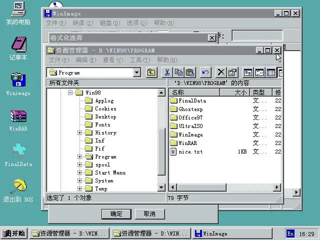Click the Exit to DOS umbrella icon
Image resolution: width=320 pixels, height=240 pixels.
pos(18,191)
